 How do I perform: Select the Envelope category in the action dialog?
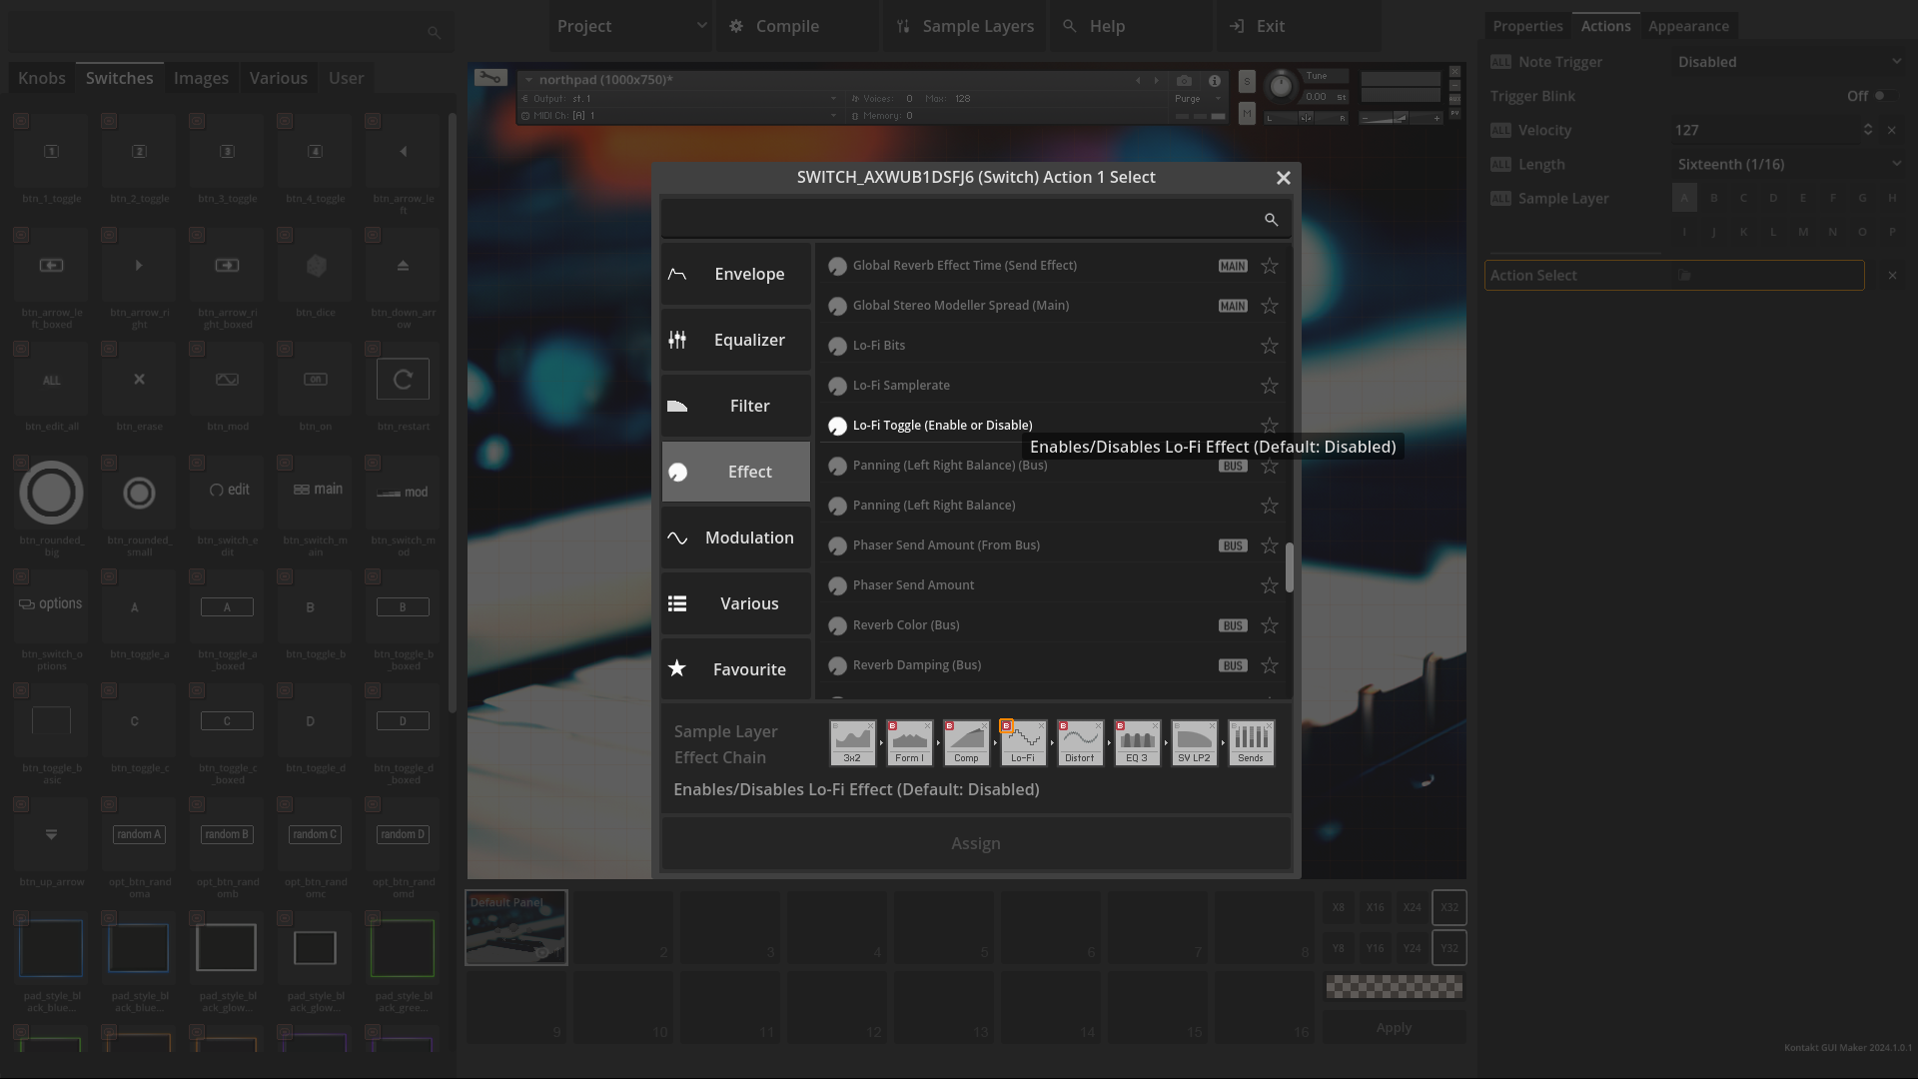click(x=735, y=273)
